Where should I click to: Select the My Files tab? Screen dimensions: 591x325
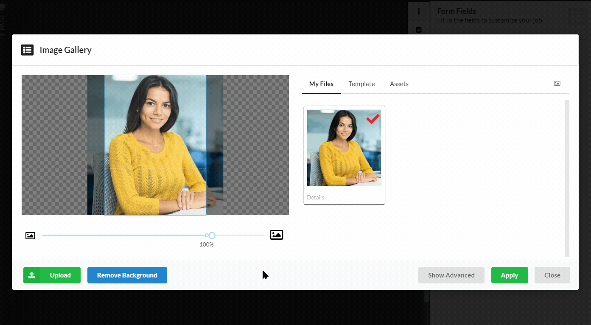tap(321, 84)
